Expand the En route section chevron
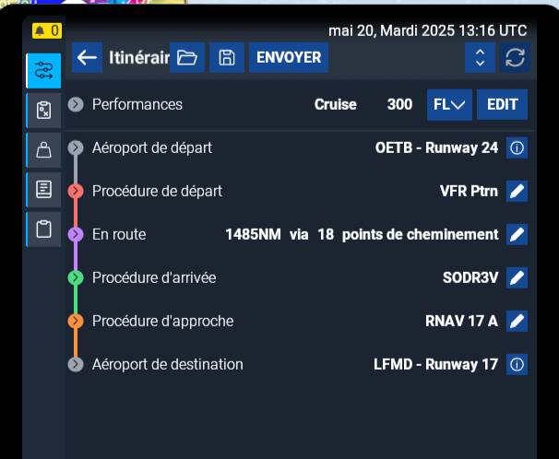This screenshot has height=459, width=559. (76, 235)
